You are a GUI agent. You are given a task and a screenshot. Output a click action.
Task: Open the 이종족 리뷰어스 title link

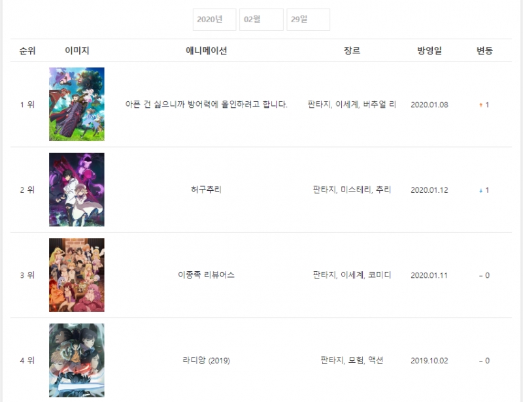click(206, 275)
